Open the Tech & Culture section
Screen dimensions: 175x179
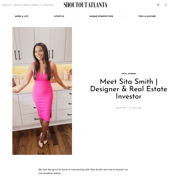pyautogui.click(x=147, y=16)
